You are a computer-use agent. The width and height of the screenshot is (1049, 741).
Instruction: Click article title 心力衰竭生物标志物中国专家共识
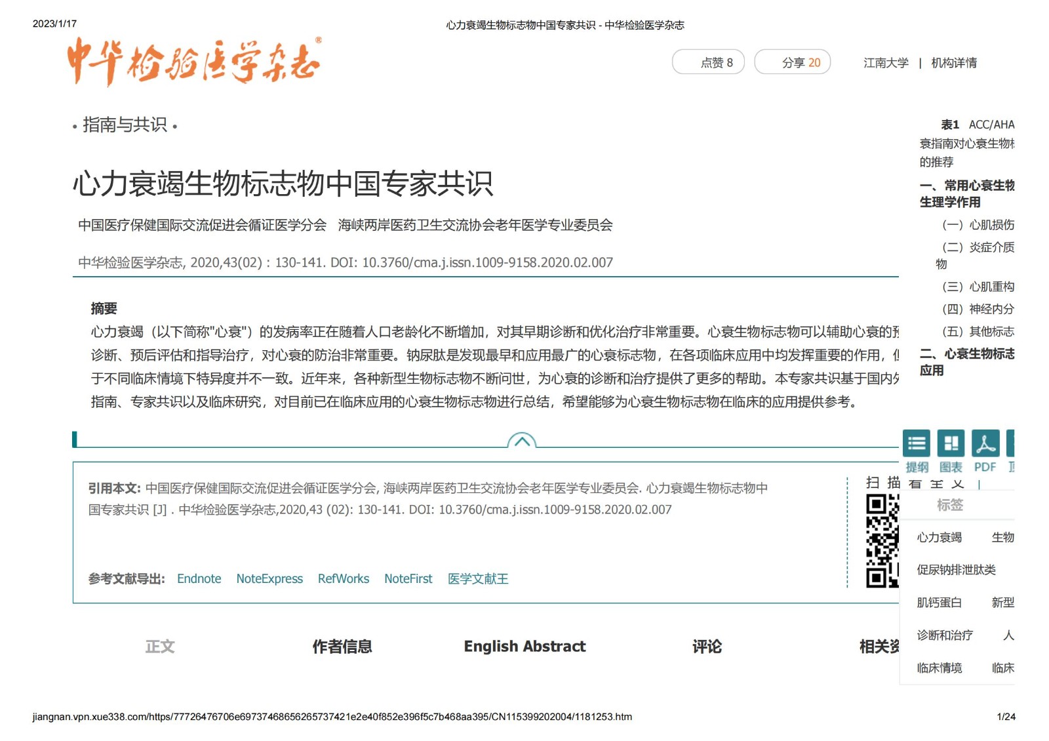coord(283,184)
